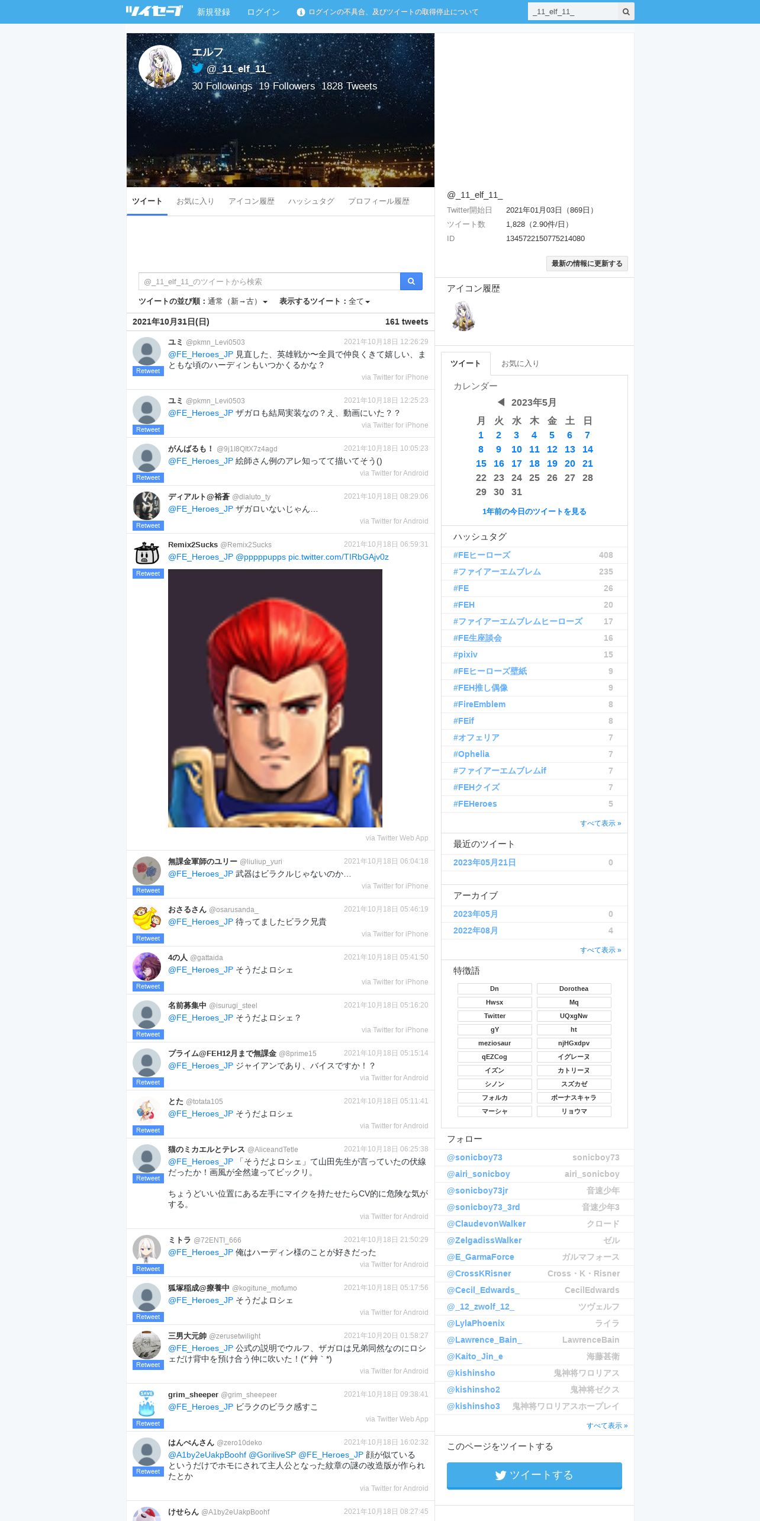Open archive 2022年08月
The width and height of the screenshot is (760, 1521).
475,930
